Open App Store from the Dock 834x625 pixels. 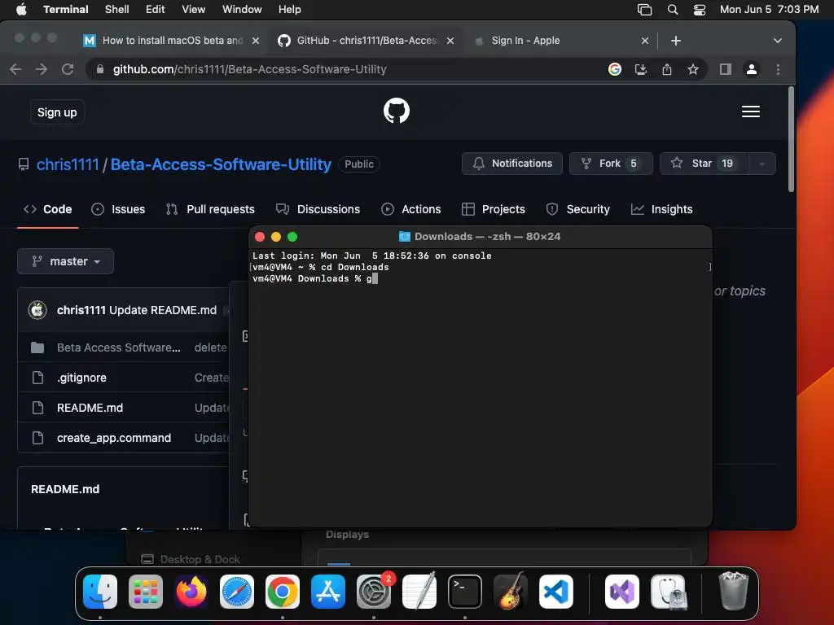pyautogui.click(x=328, y=592)
